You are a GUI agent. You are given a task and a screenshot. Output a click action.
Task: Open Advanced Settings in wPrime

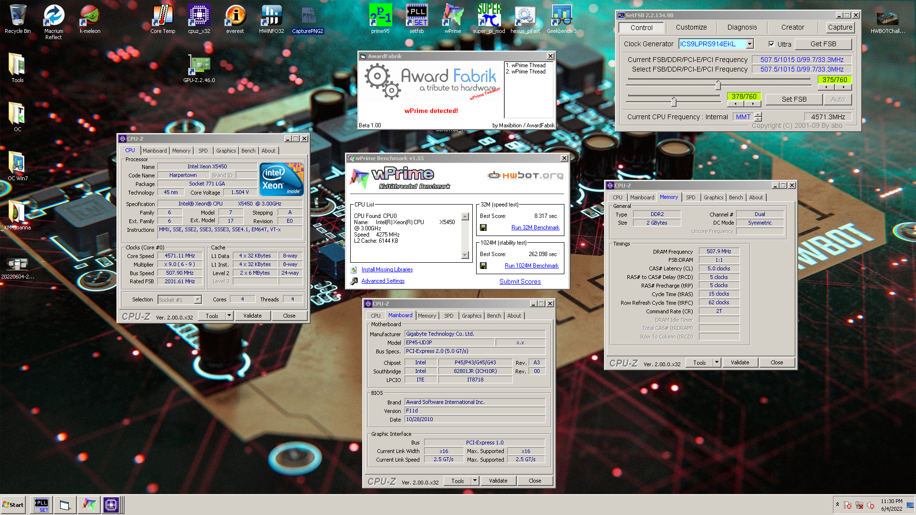383,281
